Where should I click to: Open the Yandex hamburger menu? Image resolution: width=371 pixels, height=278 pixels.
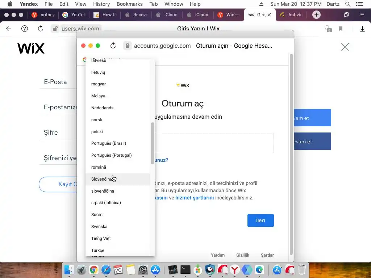coord(362,15)
